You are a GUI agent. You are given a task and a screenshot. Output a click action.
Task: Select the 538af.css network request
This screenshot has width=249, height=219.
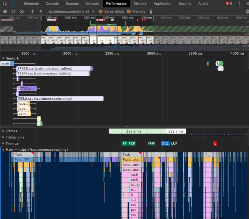pyautogui.click(x=60, y=98)
